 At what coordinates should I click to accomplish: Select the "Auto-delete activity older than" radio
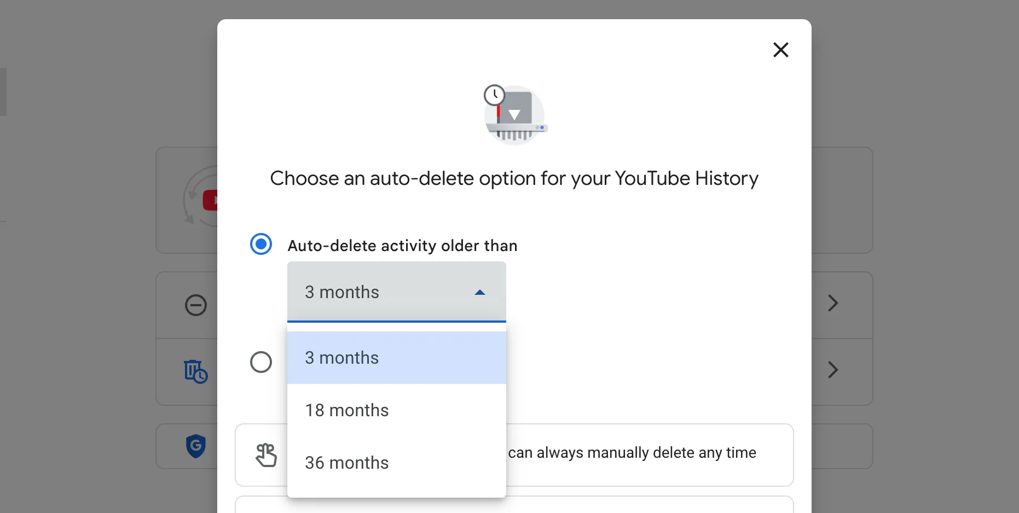point(261,244)
